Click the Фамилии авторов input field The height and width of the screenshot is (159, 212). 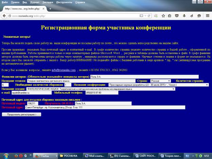tap(144, 77)
